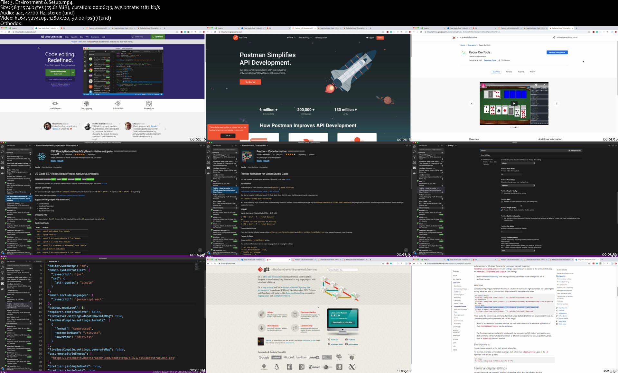Viewport: 618px width, 373px height.
Task: Click the Community chat icon on git-scm page
Action: (295, 328)
